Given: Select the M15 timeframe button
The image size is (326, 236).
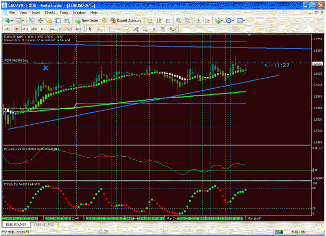Looking at the screenshot, I should point(25,29).
